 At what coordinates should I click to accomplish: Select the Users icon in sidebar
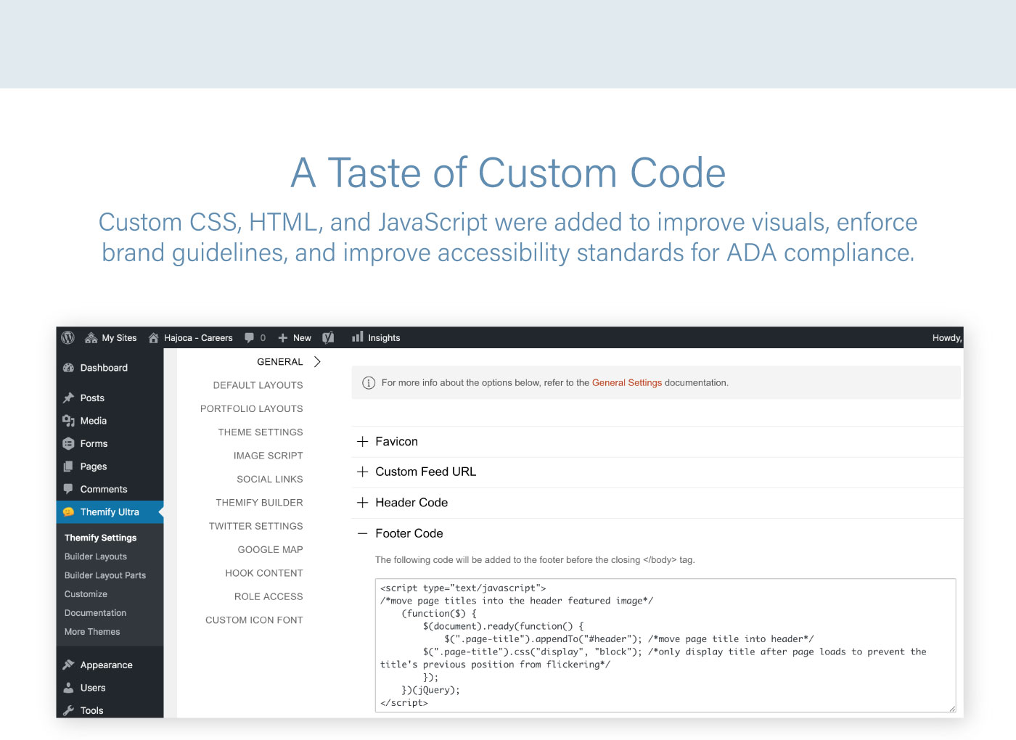tap(69, 688)
